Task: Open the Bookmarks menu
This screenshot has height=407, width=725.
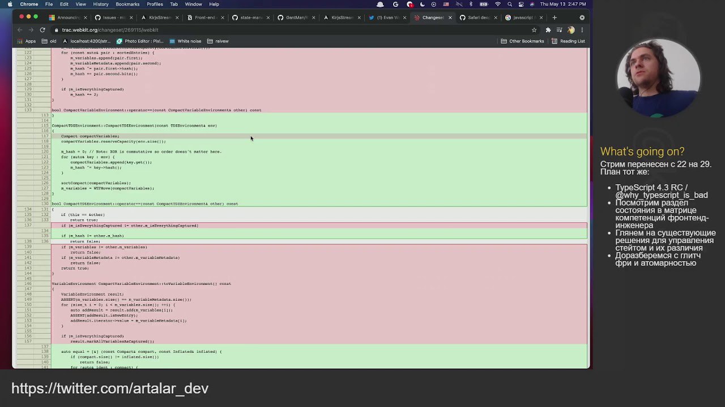Action: click(x=127, y=4)
